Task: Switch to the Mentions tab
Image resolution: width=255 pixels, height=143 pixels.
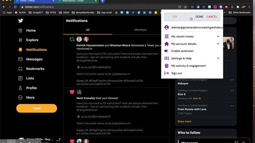Action: click(141, 30)
